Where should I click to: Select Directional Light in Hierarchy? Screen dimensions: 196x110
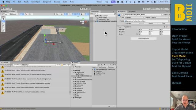104,20
